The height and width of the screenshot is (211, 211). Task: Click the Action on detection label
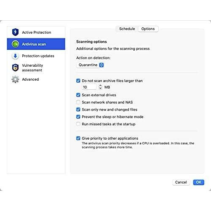93,58
